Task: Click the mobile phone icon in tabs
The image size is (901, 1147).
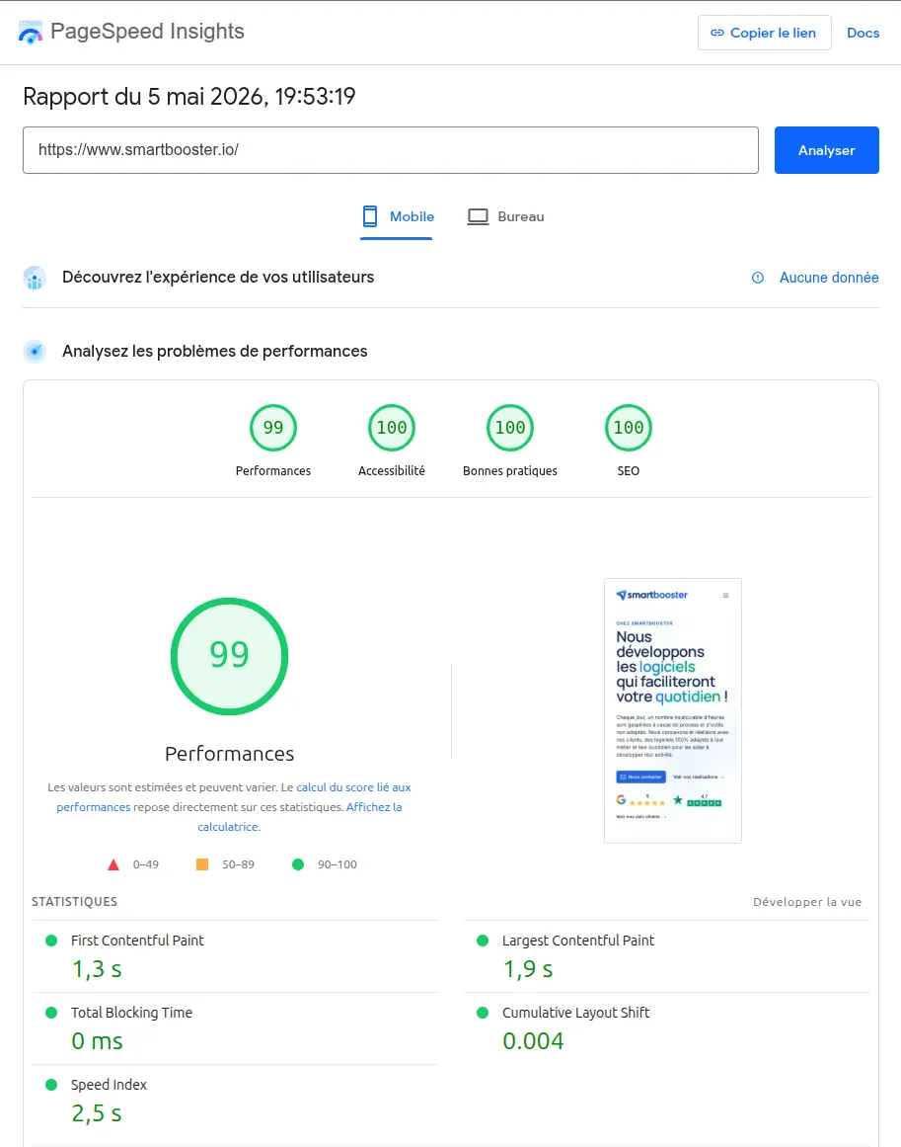Action: click(370, 216)
